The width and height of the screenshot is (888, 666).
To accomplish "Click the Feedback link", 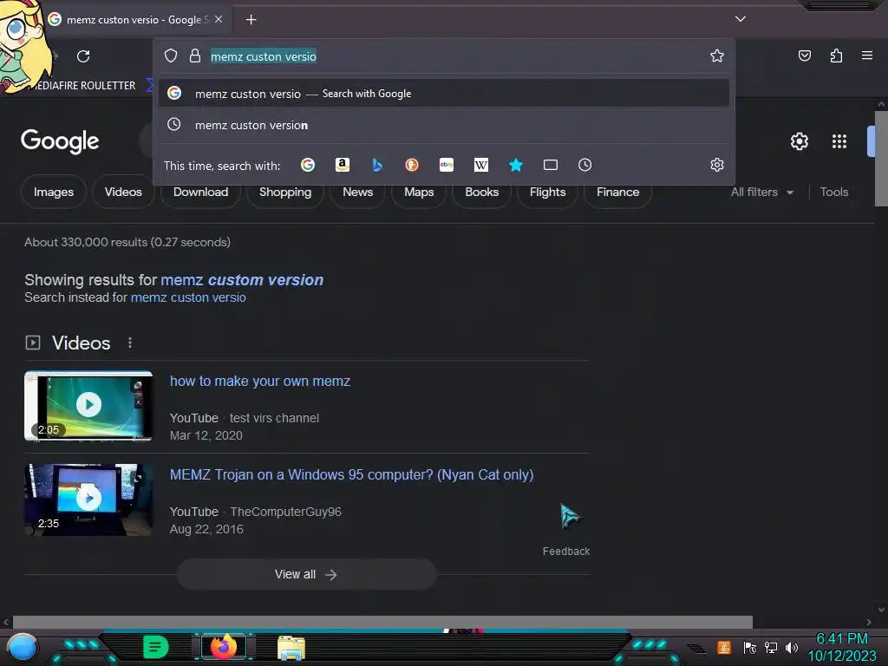I will (565, 551).
